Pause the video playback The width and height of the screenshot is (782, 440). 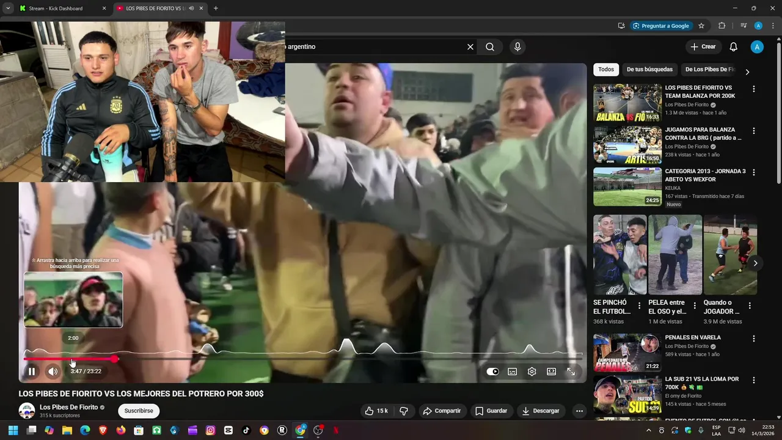coord(32,371)
